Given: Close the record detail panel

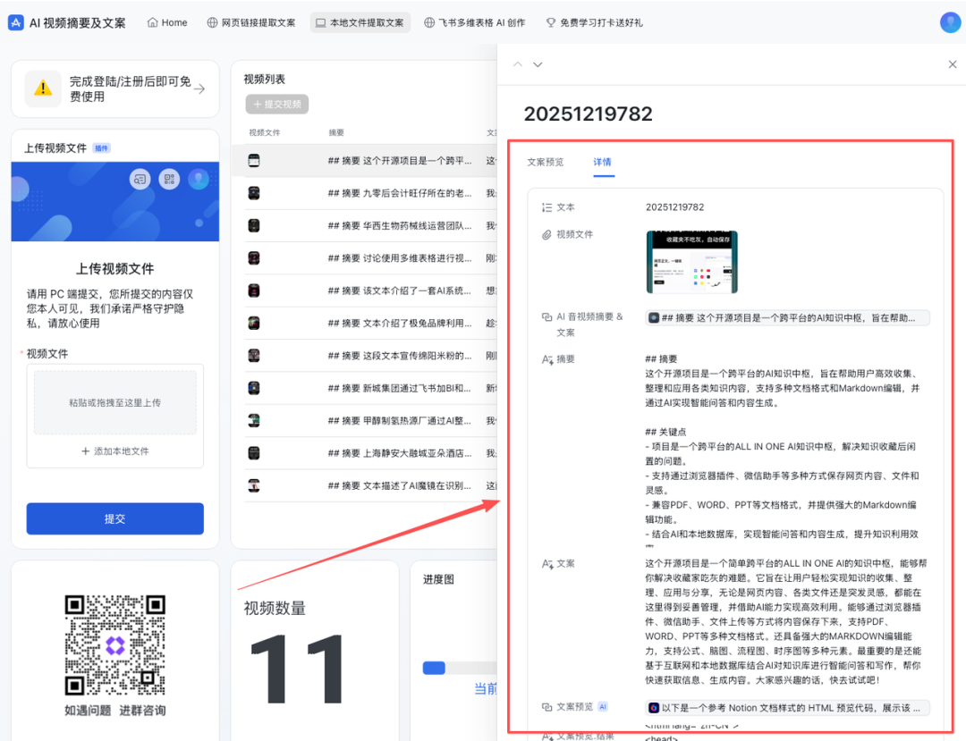Looking at the screenshot, I should (953, 64).
